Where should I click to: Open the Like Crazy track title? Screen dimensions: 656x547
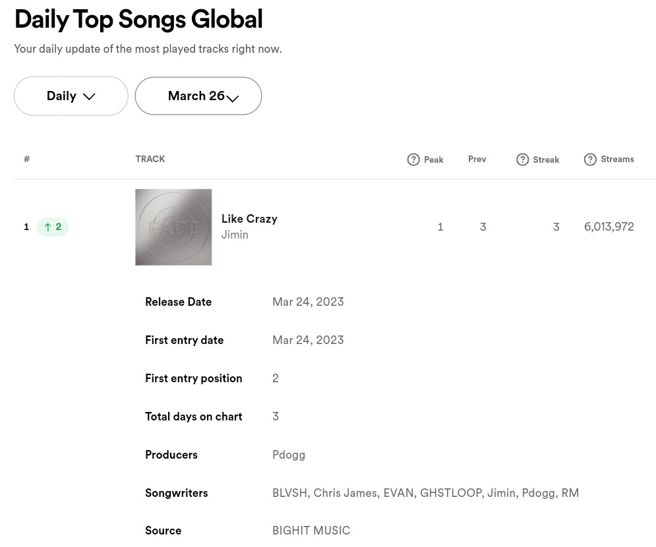point(249,219)
